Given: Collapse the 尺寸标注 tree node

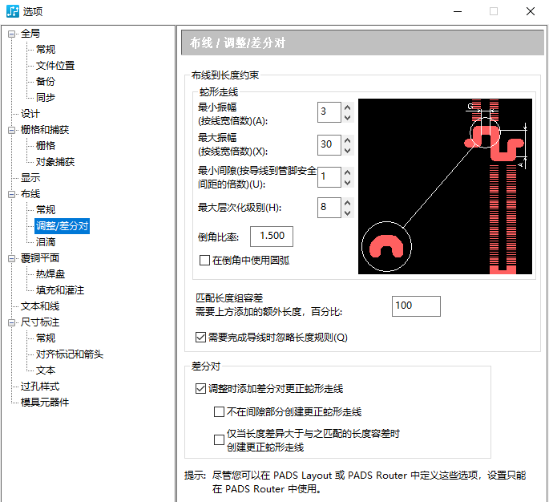Looking at the screenshot, I should [x=11, y=322].
